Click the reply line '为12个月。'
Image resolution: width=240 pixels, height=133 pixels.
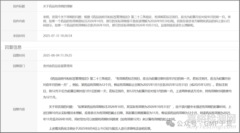(x=50, y=97)
